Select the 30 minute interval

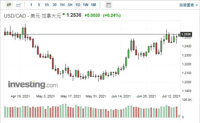55,5
